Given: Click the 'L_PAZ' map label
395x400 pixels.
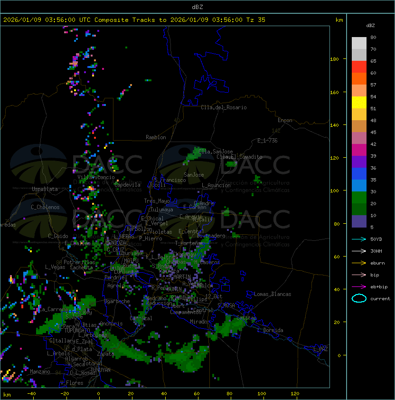Looking at the screenshot, I should click(320, 349).
